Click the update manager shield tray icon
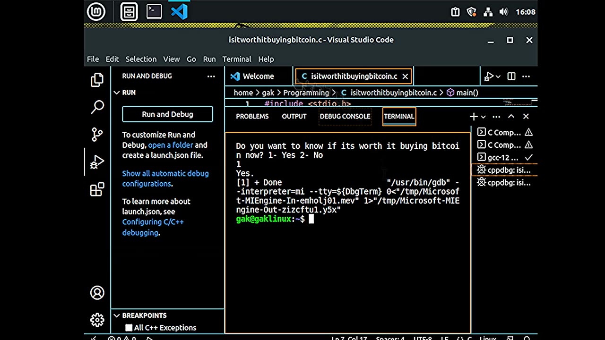 471,12
